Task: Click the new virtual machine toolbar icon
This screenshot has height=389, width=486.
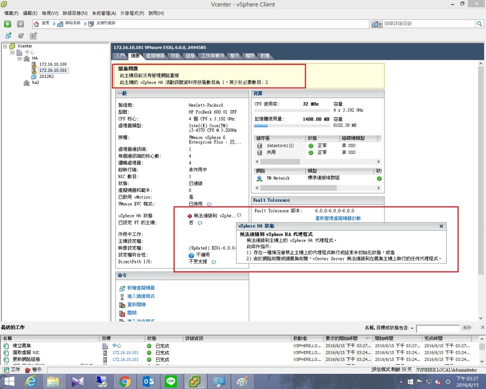Action: point(9,36)
